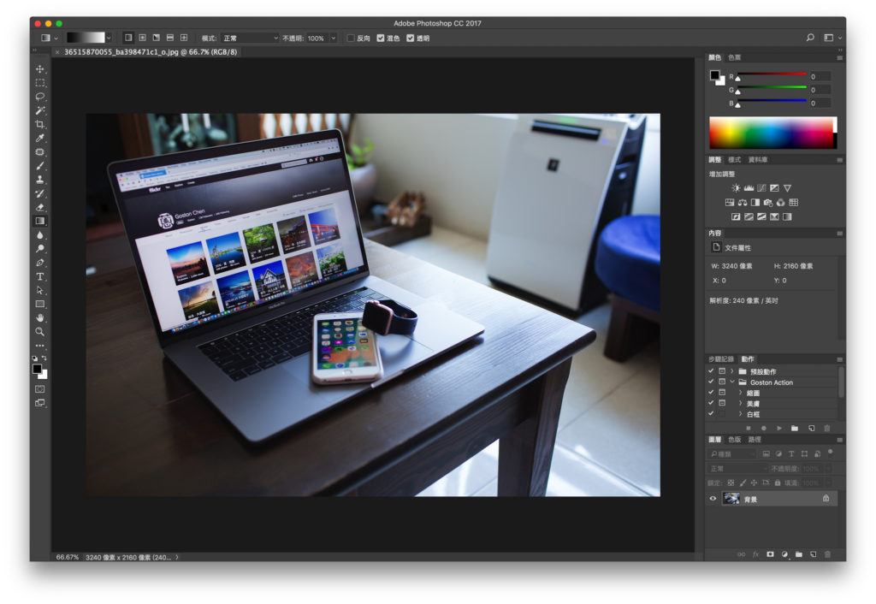Select the Linear Gradient type button
Viewport: 876px width, 604px height.
[128, 38]
